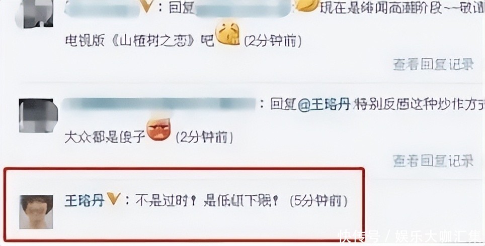Click the (5分钟前) timestamp

318,201
